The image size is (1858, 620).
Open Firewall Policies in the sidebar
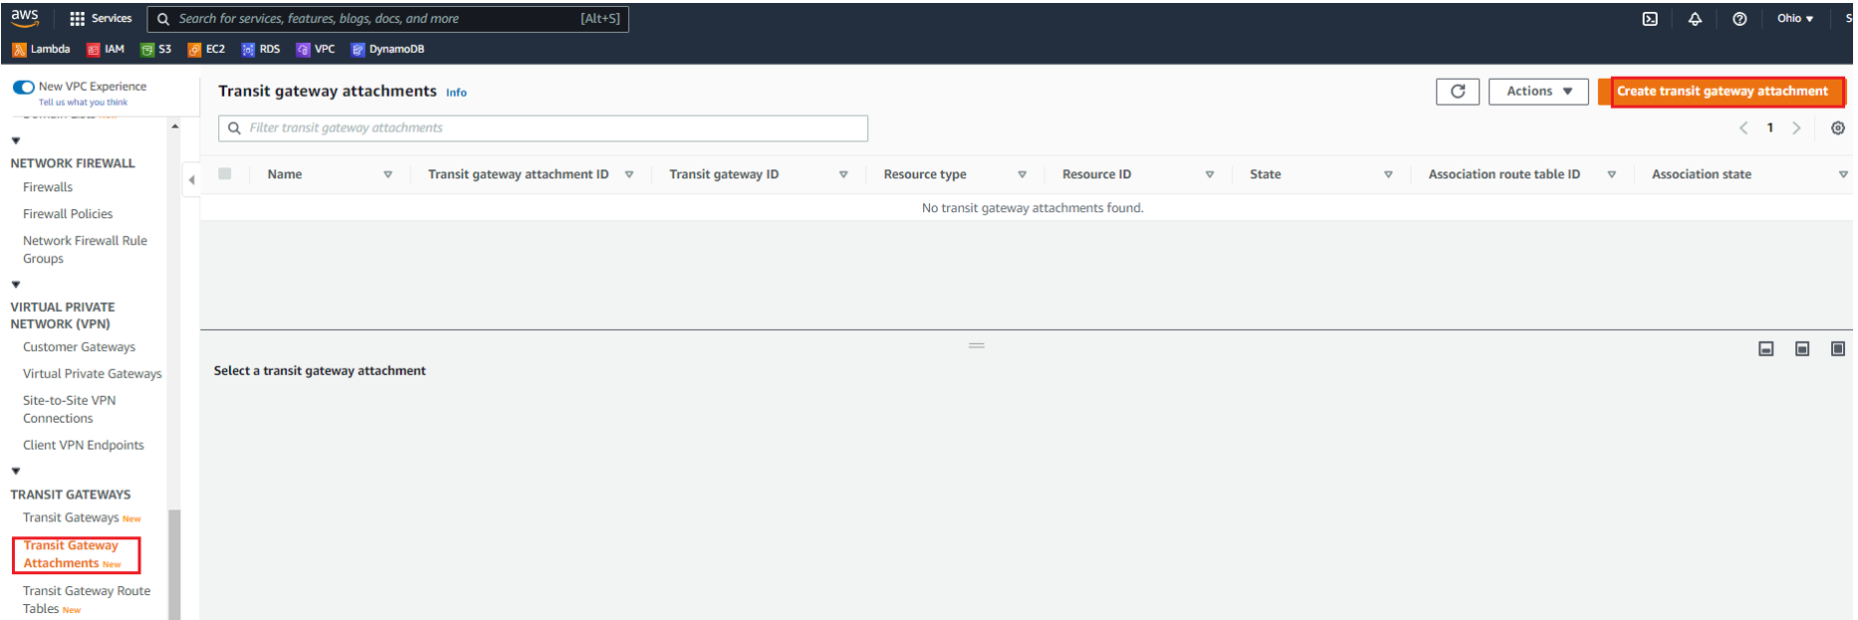tap(68, 214)
